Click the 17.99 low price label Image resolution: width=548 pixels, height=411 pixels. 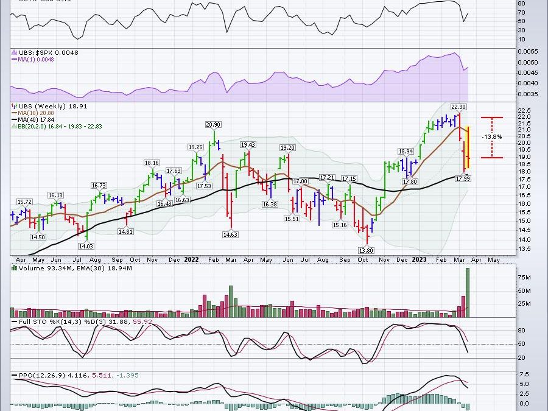click(x=463, y=178)
